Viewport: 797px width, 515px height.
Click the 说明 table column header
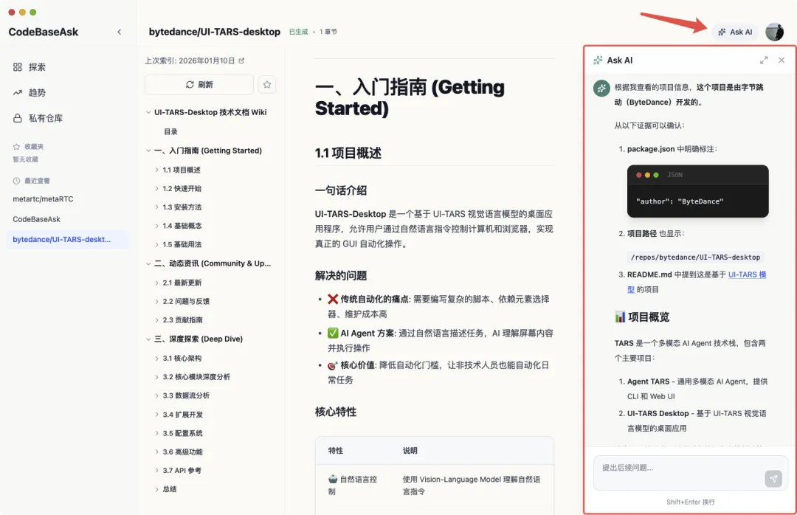(410, 450)
